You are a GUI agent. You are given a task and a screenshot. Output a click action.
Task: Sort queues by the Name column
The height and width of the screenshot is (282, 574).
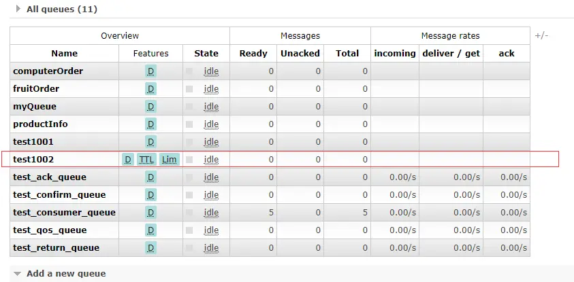(64, 53)
